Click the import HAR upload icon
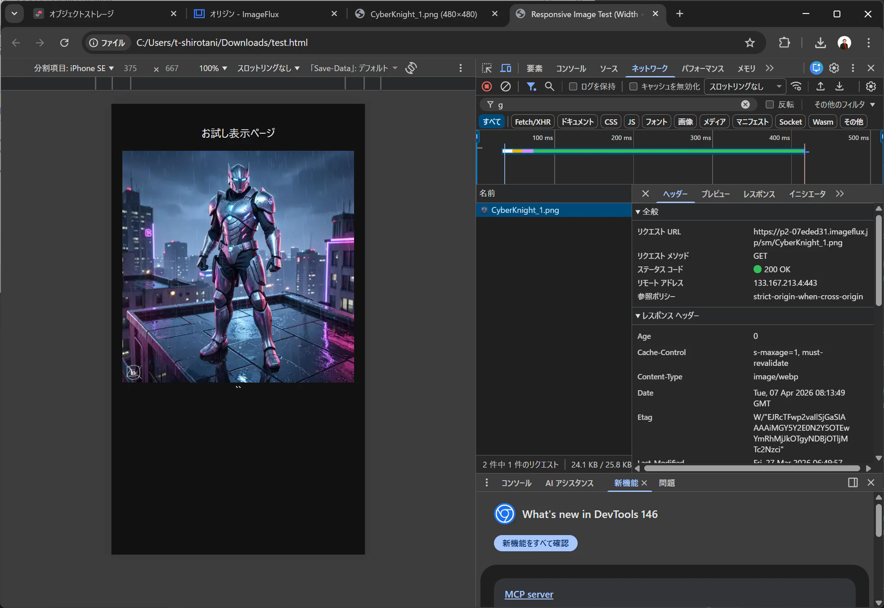This screenshot has width=884, height=608. 821,86
